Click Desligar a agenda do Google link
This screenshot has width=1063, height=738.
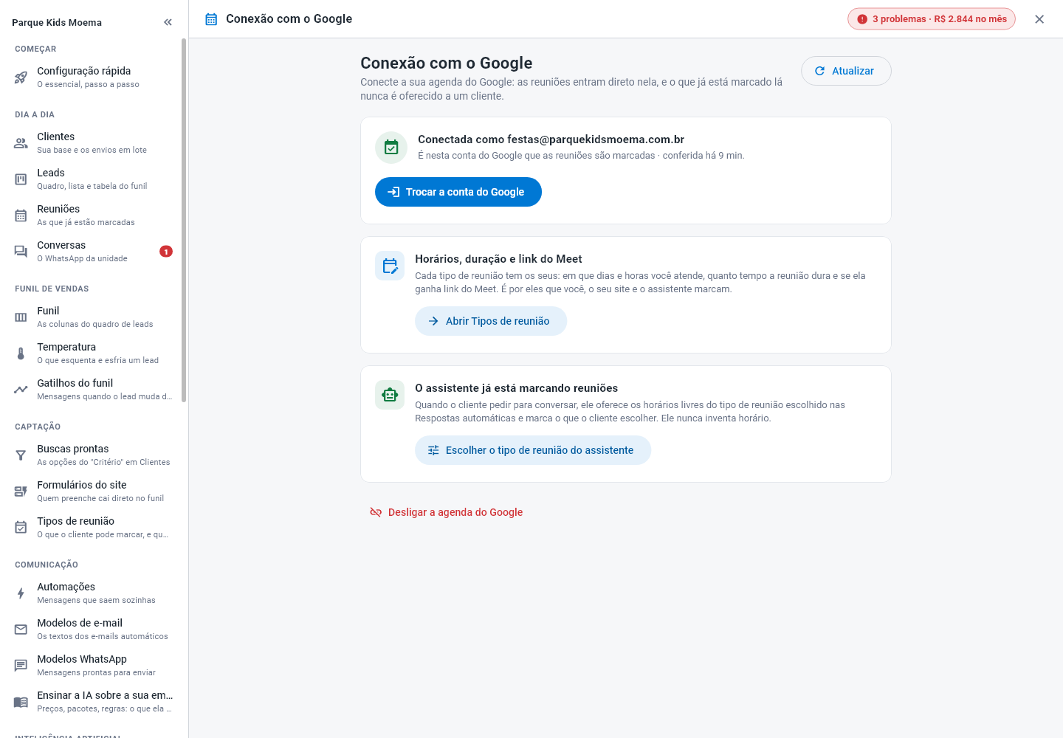[446, 512]
